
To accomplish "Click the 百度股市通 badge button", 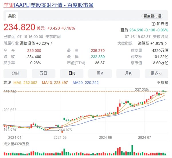I will (x=152, y=16).
